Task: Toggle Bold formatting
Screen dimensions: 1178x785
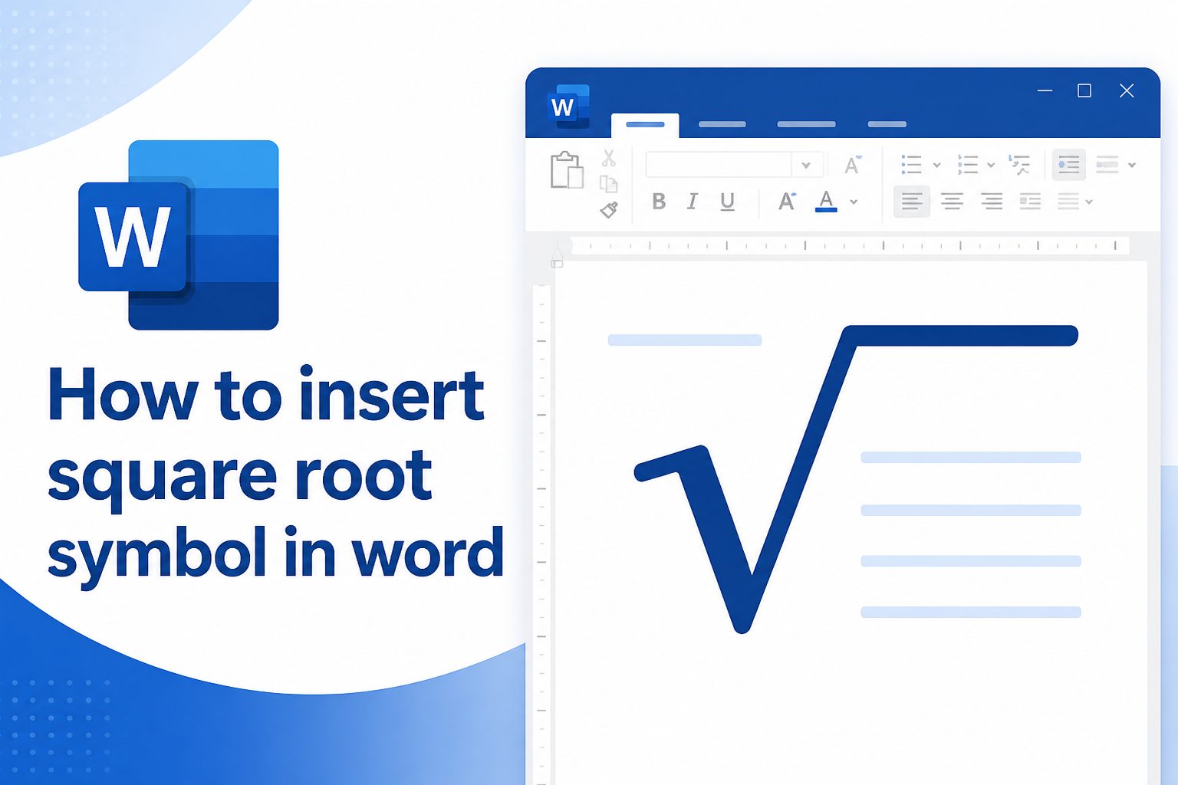Action: click(658, 202)
